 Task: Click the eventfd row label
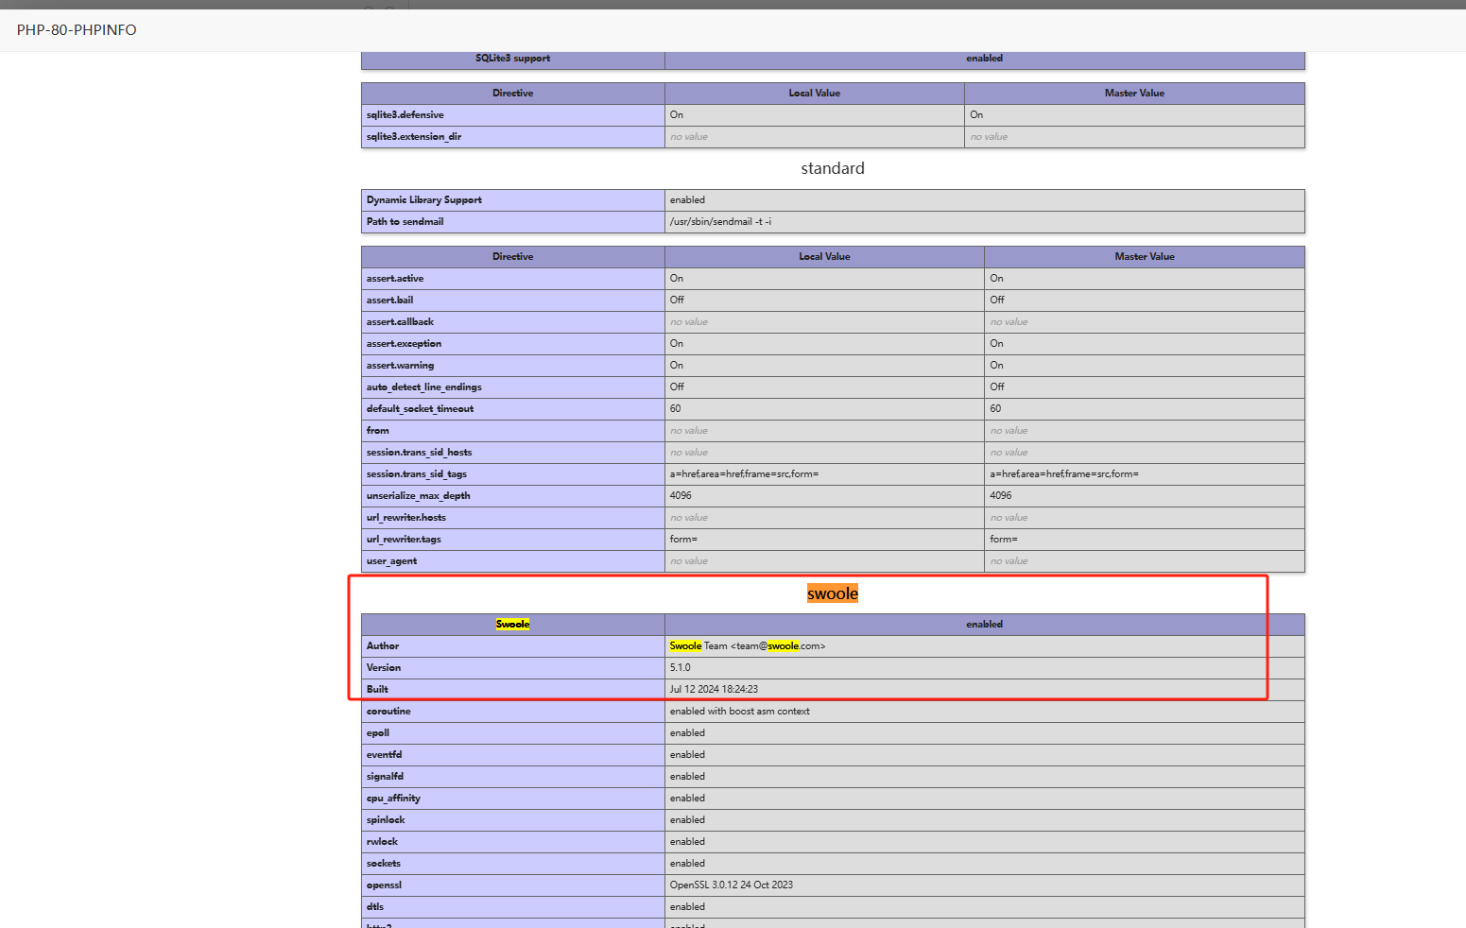pyautogui.click(x=385, y=755)
